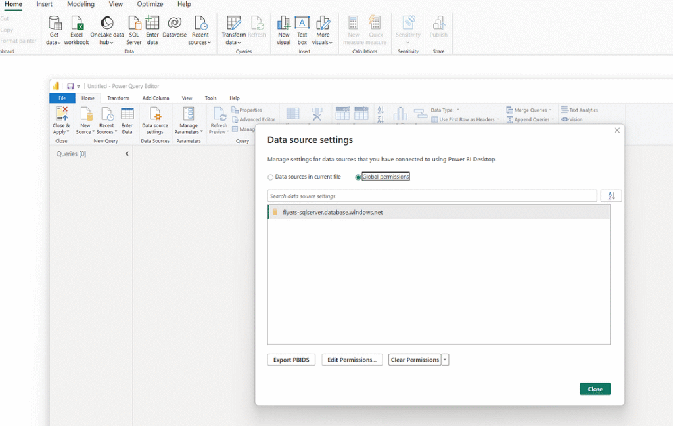Open the Advanced Editor
The width and height of the screenshot is (673, 426).
tap(254, 119)
